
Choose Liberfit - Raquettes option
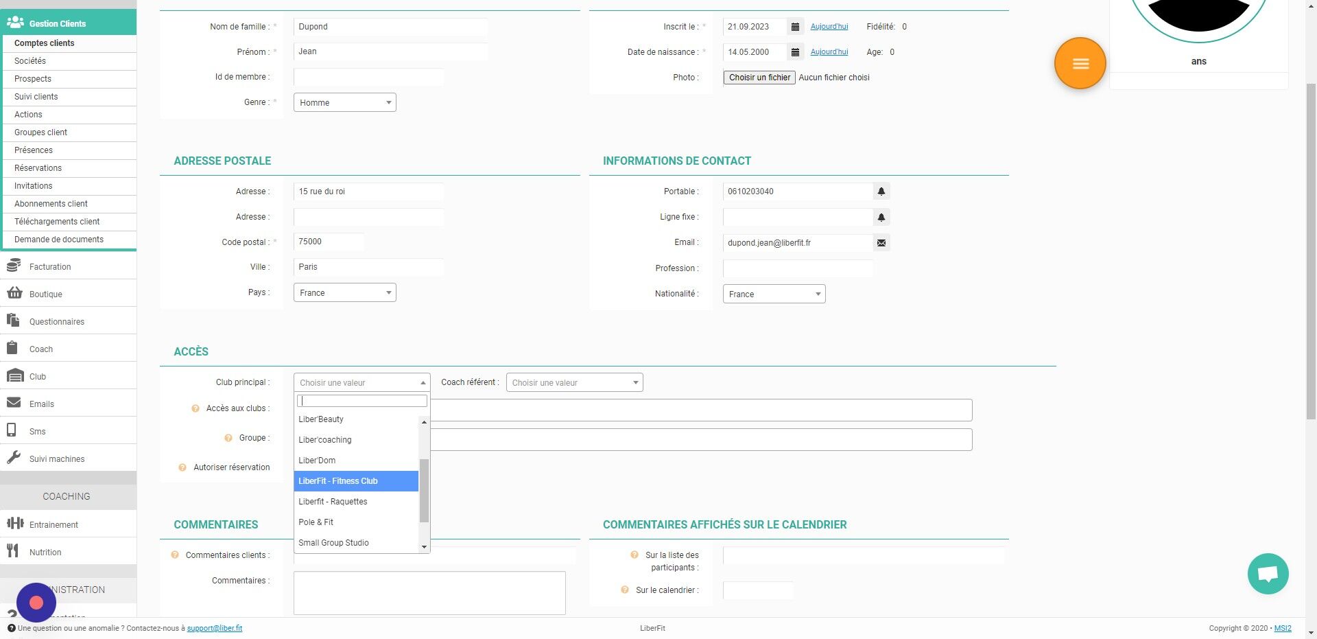click(357, 502)
